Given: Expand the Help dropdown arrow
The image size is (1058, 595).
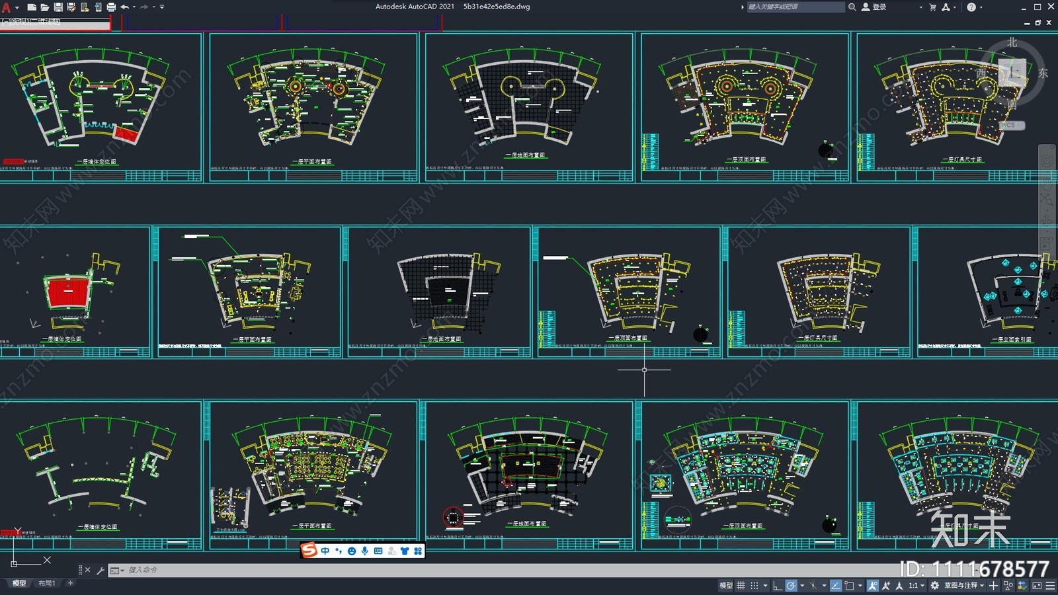Looking at the screenshot, I should click(x=981, y=7).
